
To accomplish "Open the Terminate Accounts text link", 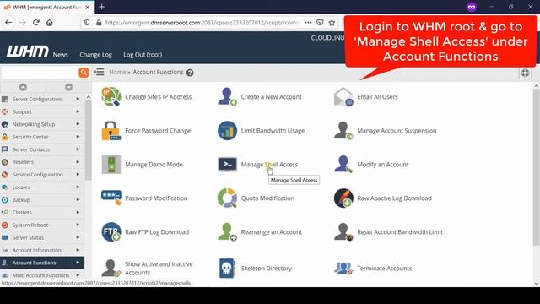I will point(385,269).
